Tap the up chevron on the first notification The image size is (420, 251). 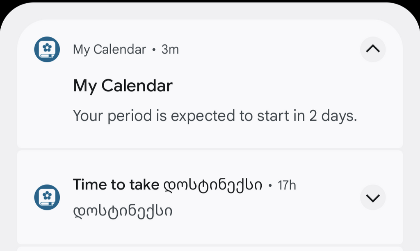373,49
